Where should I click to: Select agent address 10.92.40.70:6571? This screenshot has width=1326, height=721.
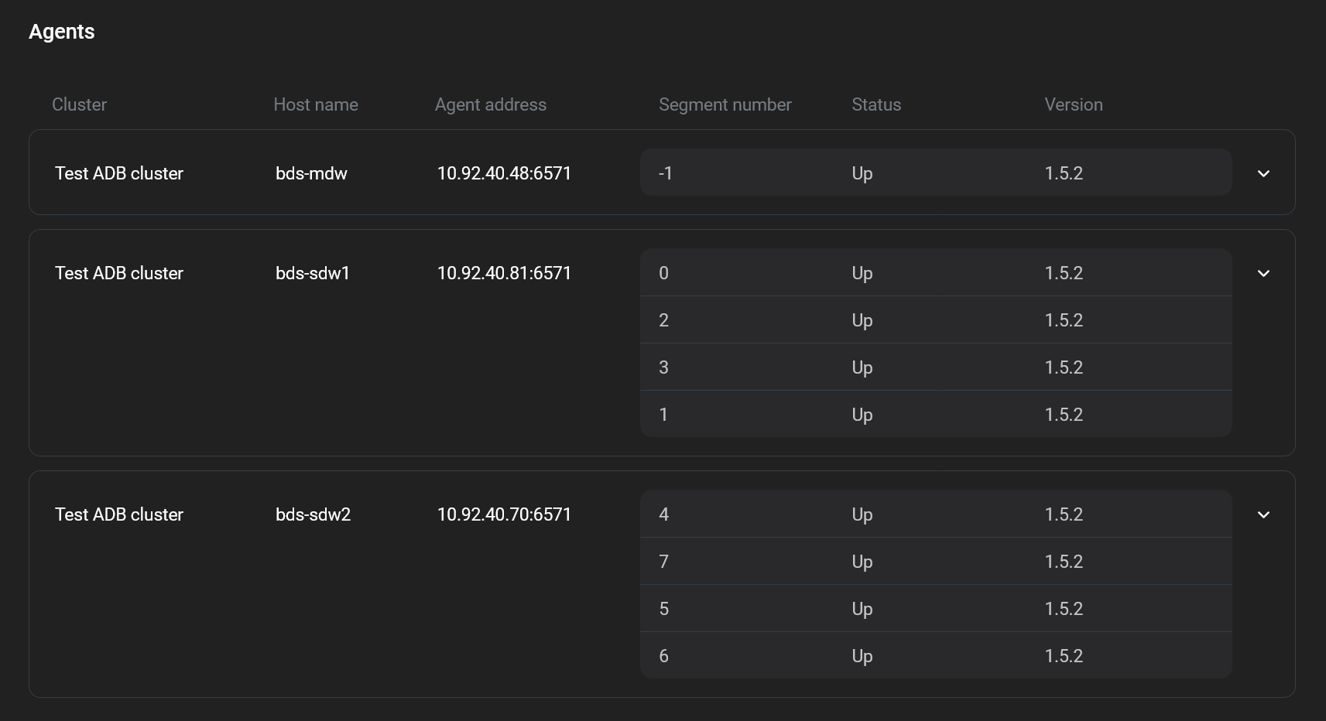504,514
